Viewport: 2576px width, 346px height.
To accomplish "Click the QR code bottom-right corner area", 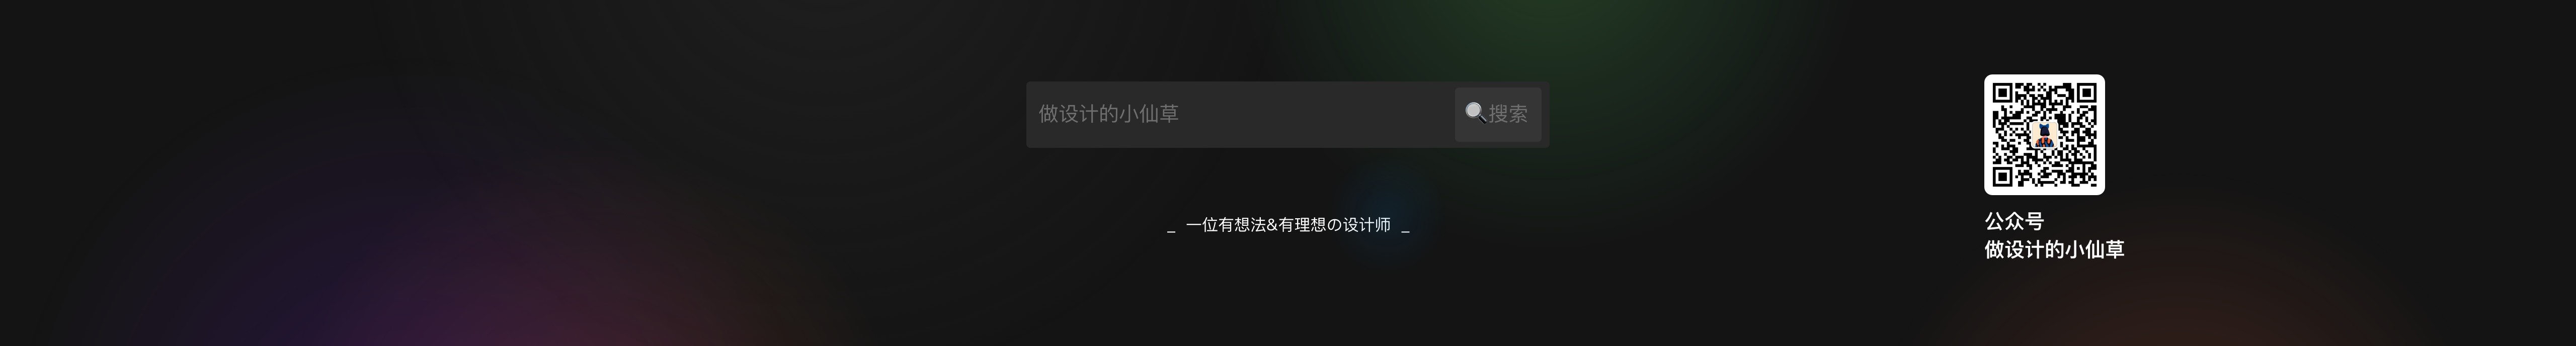I will (2086, 177).
